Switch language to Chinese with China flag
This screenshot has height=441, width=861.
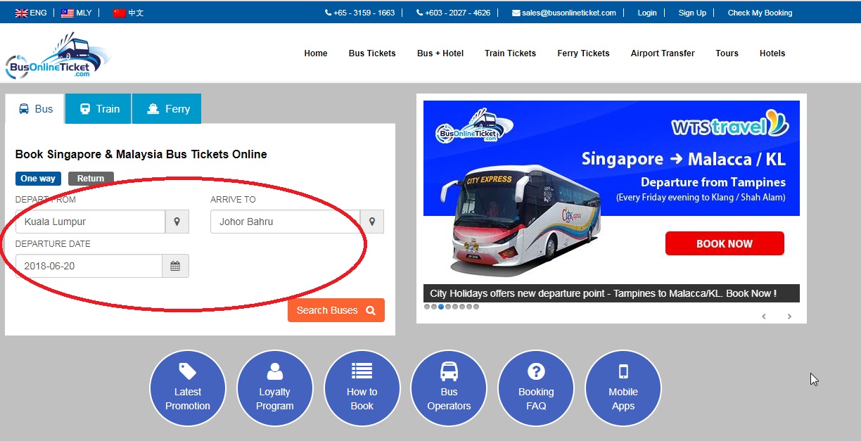pos(129,13)
